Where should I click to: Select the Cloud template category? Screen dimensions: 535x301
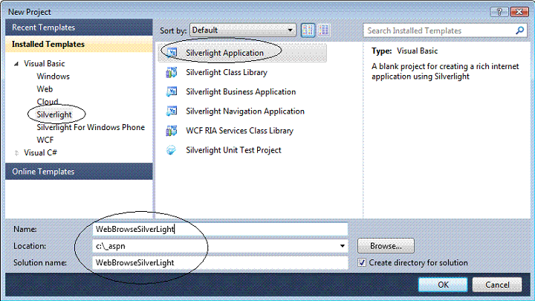[48, 102]
